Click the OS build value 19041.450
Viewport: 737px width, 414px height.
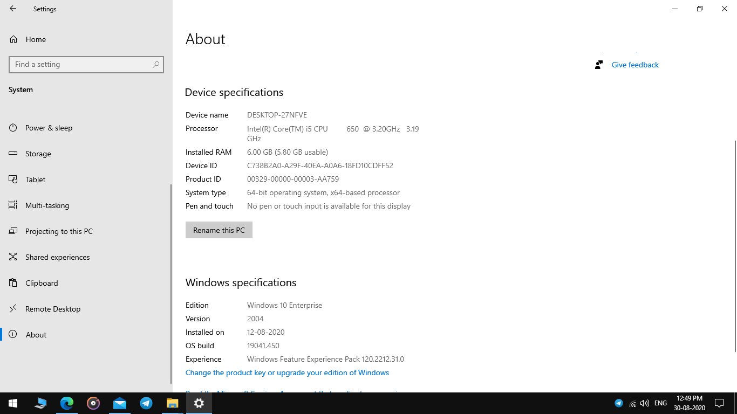pos(263,346)
